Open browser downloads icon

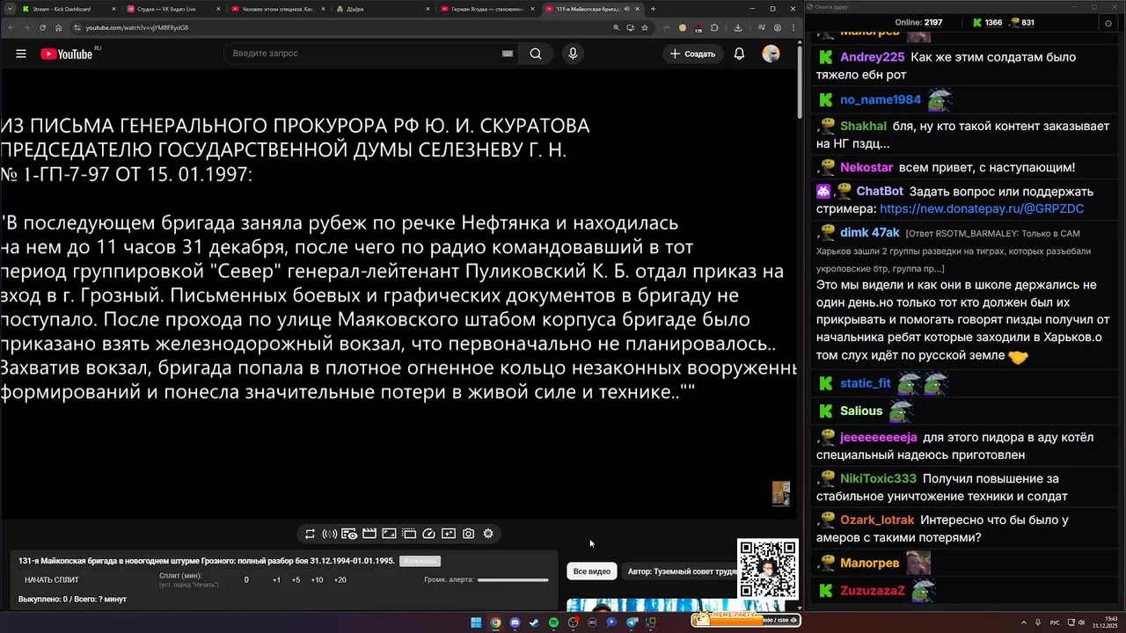click(x=738, y=27)
